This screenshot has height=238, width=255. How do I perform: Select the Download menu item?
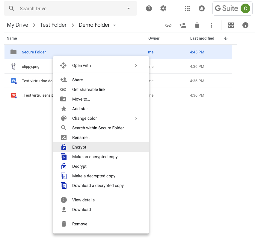coord(101,209)
